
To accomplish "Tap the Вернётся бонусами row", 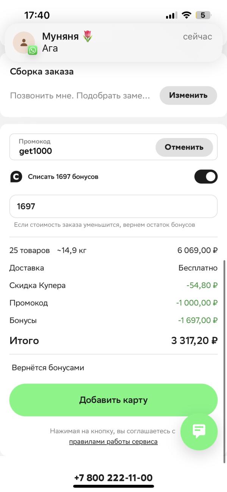I will tap(48, 368).
